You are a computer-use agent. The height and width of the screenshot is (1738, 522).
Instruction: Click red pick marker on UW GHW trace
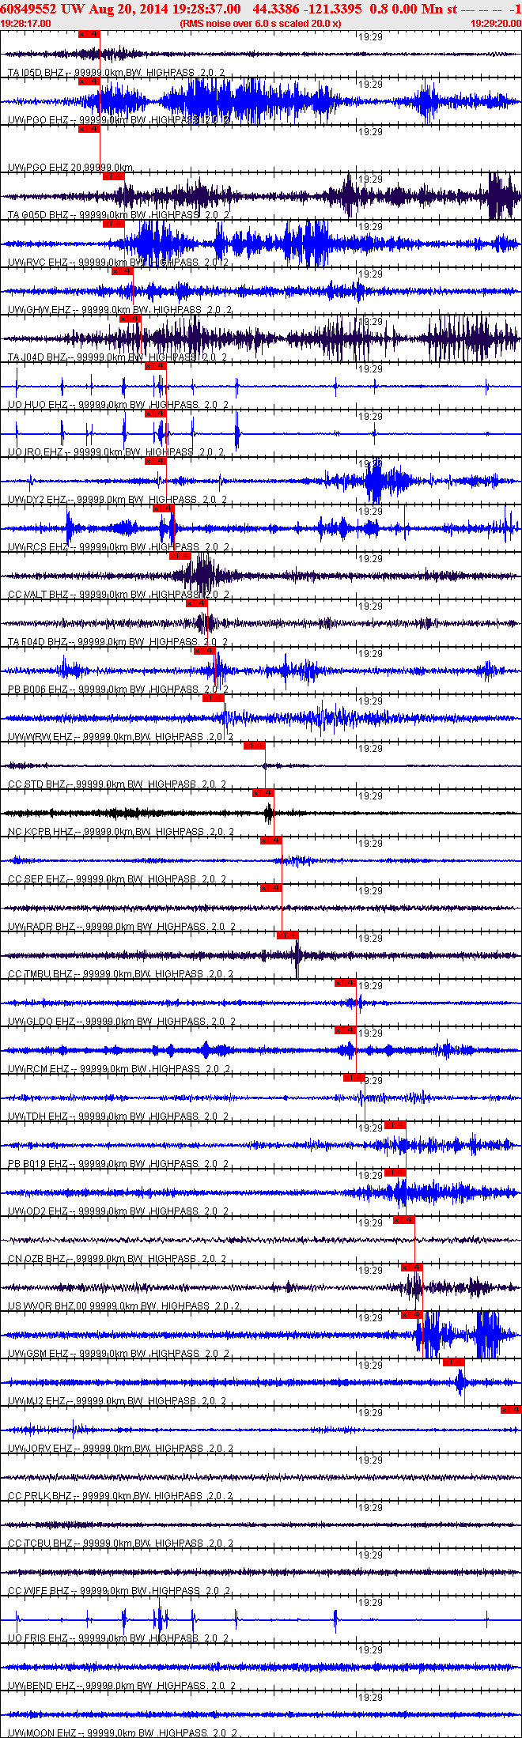[123, 271]
